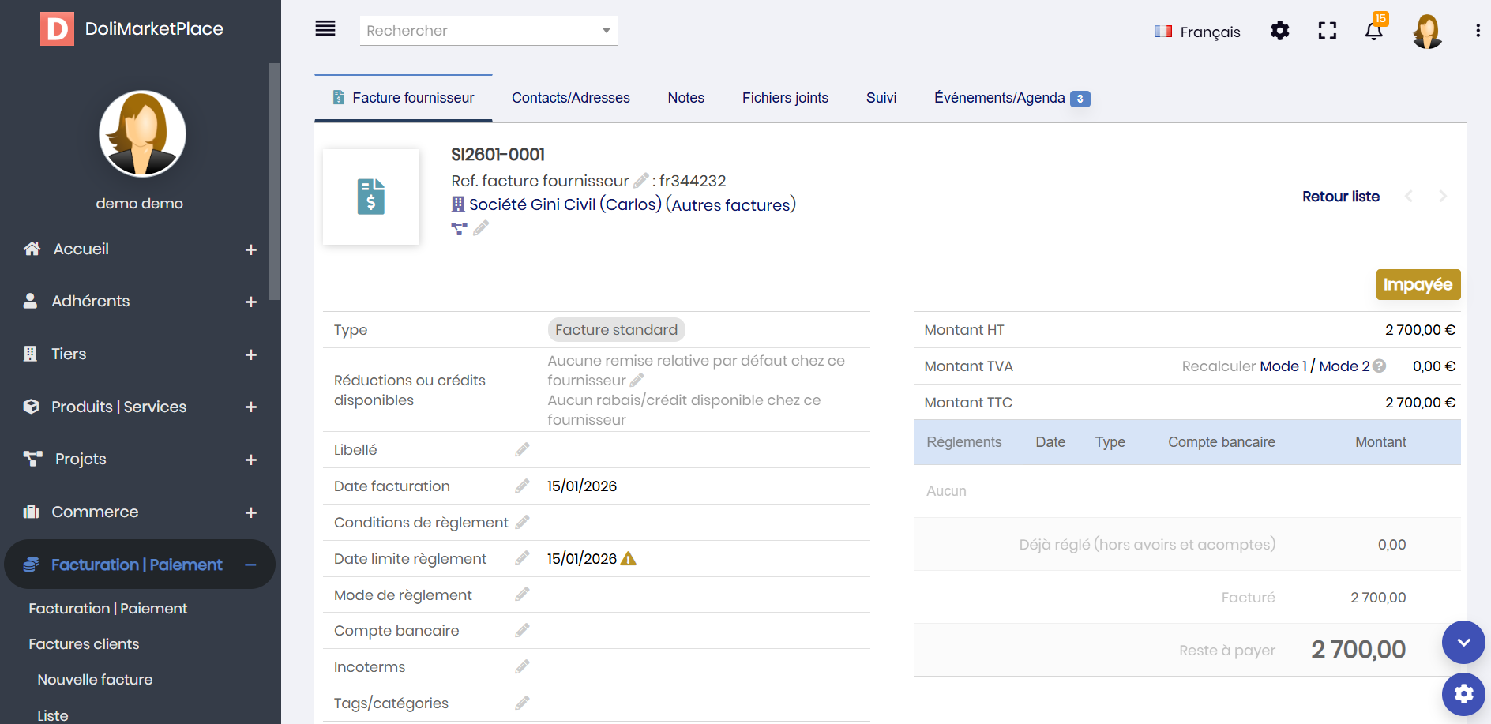Edit the Date facturation pencil icon
Viewport: 1491px width, 724px height.
pos(522,486)
